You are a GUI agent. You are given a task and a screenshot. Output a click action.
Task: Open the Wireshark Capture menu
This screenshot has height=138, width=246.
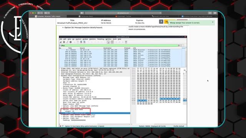(x=78, y=39)
